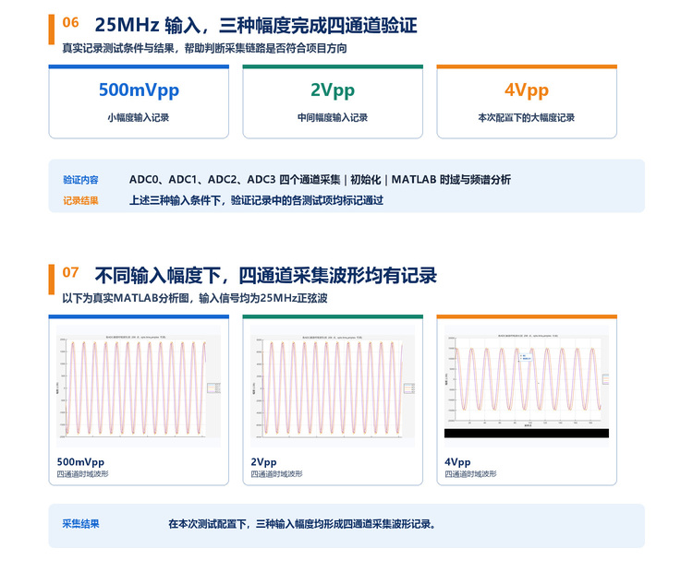Image resolution: width=693 pixels, height=572 pixels.
Task: Click 四通道时域波形 under 500mVpp caption
Action: pyautogui.click(x=82, y=474)
